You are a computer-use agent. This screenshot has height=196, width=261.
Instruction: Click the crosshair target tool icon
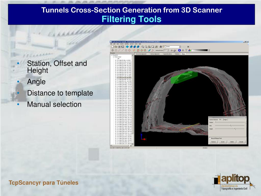pyautogui.click(x=112, y=50)
